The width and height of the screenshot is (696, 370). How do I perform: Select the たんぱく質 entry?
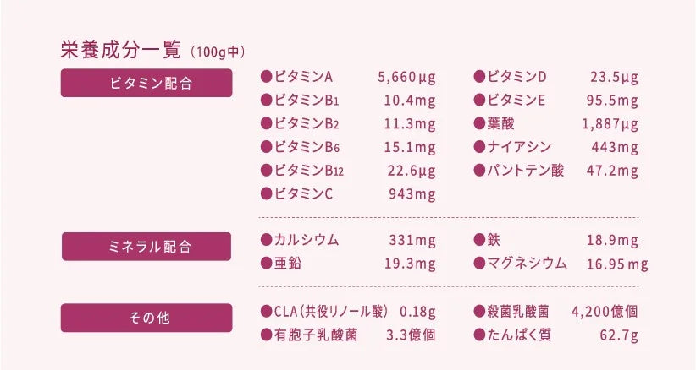(519, 335)
